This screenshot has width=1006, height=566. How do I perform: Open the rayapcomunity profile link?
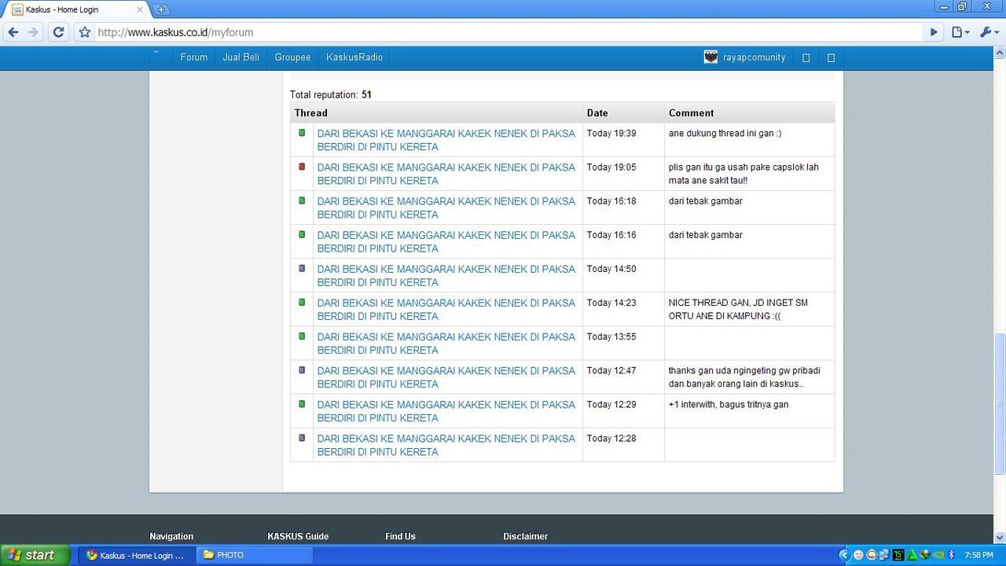[x=754, y=57]
